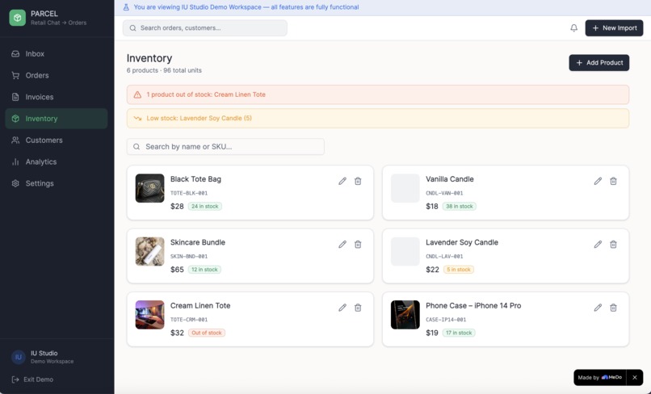Click the '24 in stock' badge

click(204, 207)
